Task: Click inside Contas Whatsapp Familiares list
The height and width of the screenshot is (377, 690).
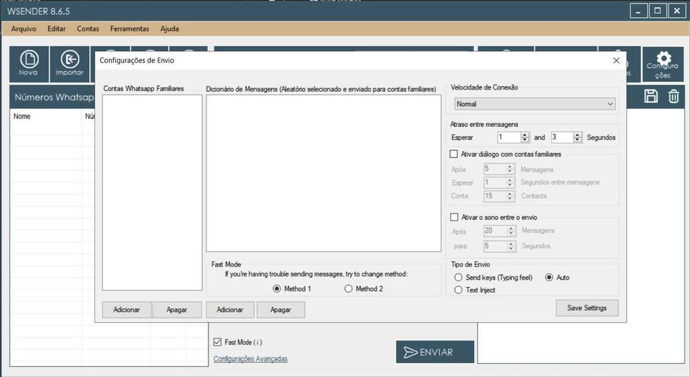Action: coord(152,192)
